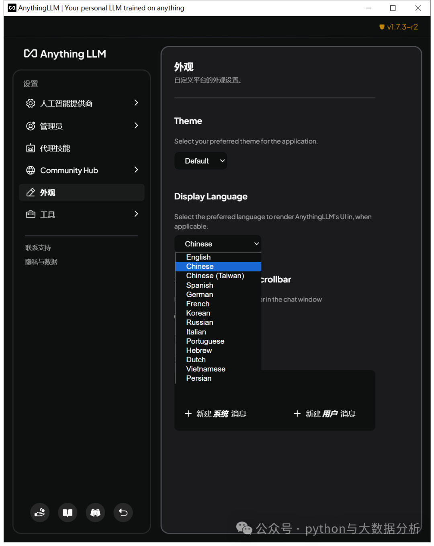Click the v1.7.3-r2 version shield icon

click(x=382, y=27)
